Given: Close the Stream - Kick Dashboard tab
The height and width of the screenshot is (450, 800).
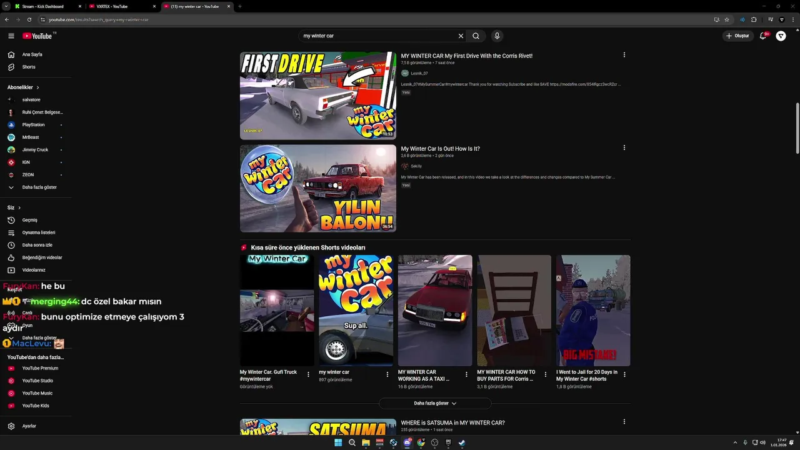Looking at the screenshot, I should pos(81,6).
